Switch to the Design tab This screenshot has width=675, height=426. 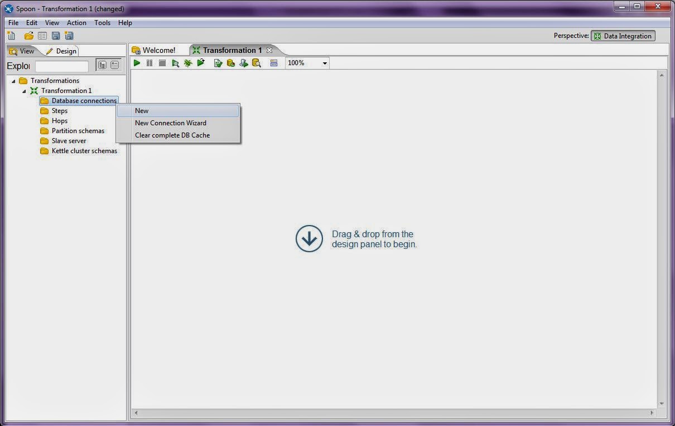pyautogui.click(x=65, y=51)
